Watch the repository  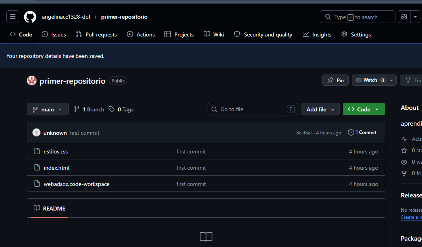(x=370, y=80)
